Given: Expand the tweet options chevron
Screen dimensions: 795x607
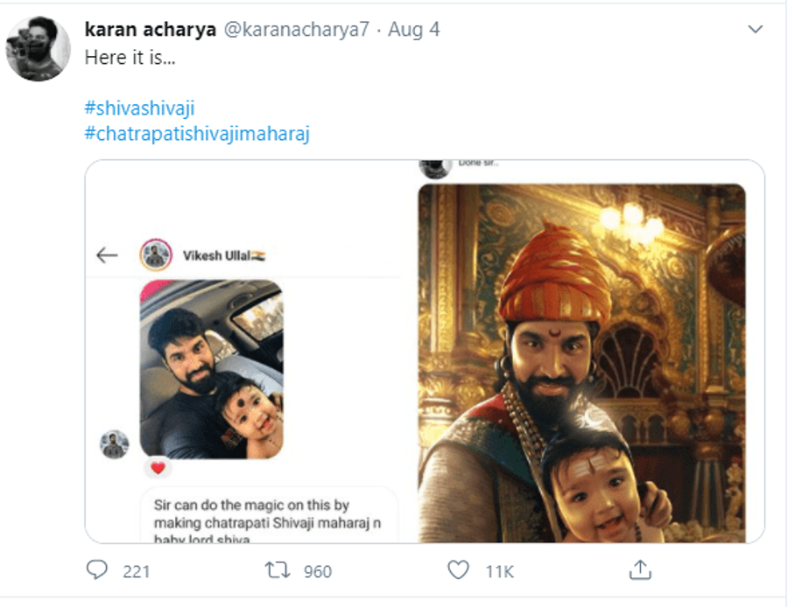Looking at the screenshot, I should coord(756,30).
